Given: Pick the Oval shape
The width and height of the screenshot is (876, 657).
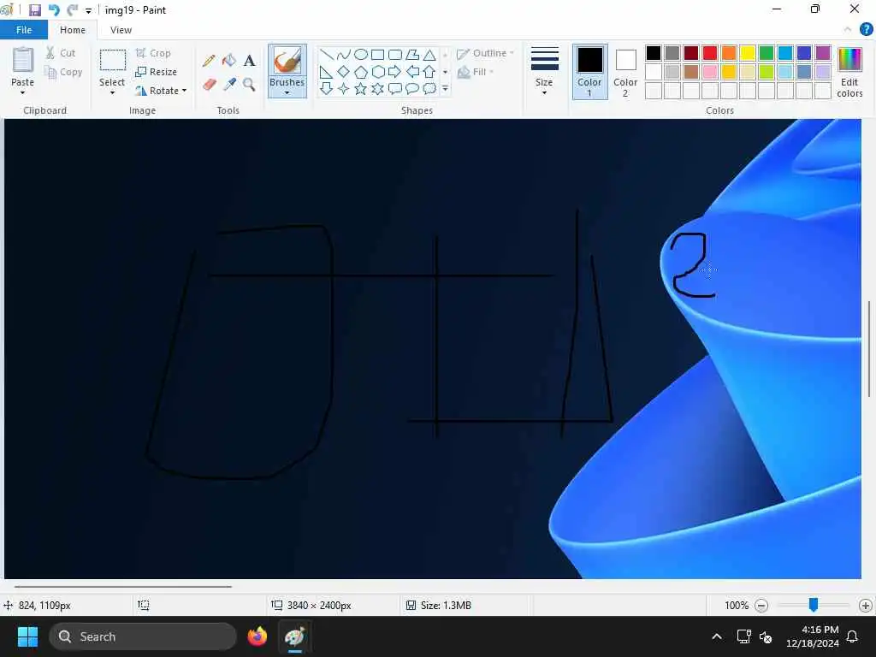Looking at the screenshot, I should click(361, 54).
